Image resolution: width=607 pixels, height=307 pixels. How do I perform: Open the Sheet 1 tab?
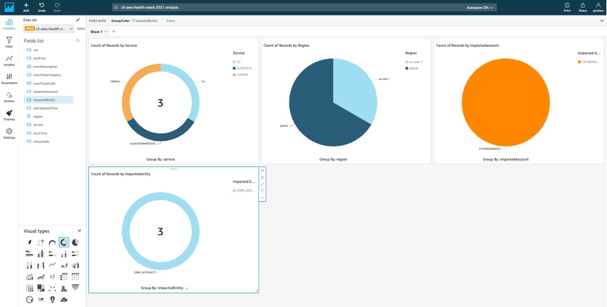[96, 31]
